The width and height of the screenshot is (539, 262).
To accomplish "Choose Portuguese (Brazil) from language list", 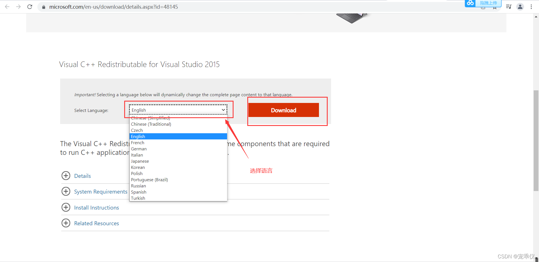I will pos(178,180).
